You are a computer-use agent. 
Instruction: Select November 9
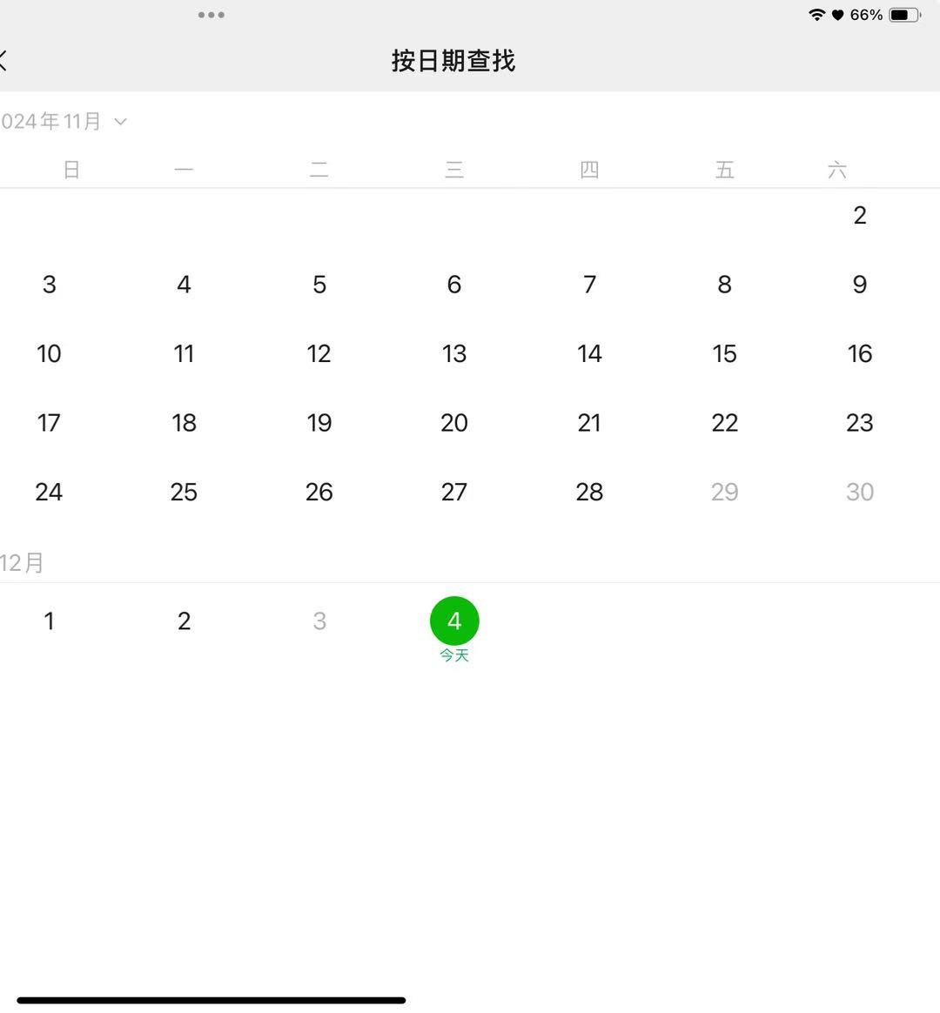(859, 285)
